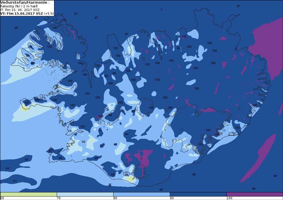
Task: Click the "VT: Fim 15.06.2017 05Z (+5 h)" line
Action: [27, 14]
